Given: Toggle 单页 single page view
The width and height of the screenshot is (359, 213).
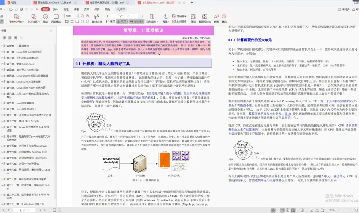Looking at the screenshot, I should pos(111,21).
